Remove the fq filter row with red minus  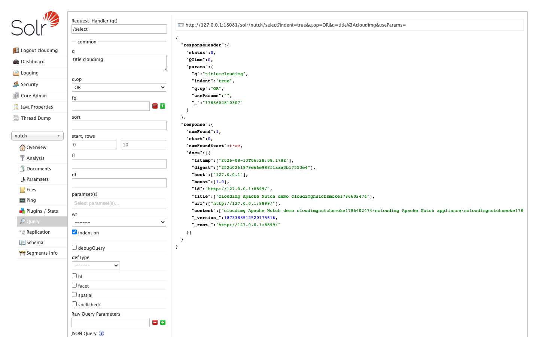[155, 106]
